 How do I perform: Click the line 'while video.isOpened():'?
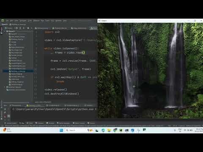(61, 49)
